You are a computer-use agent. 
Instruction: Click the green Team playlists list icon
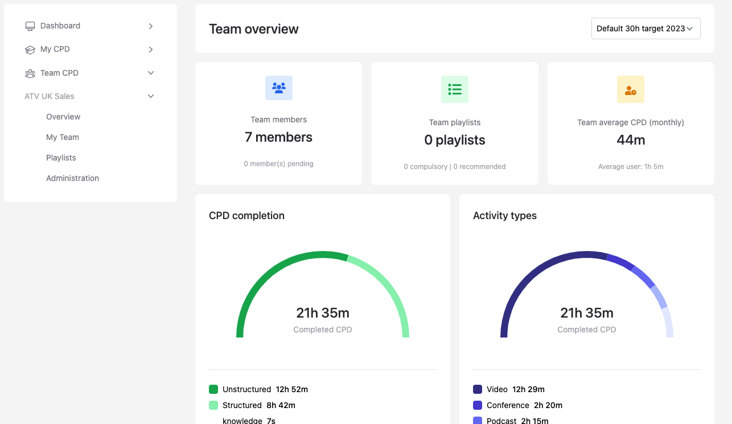(x=455, y=89)
